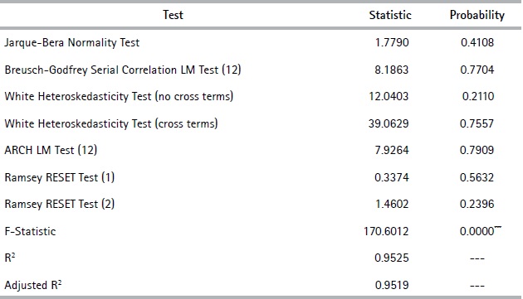Select 'Breusch-Godfrey Serial Correlation LM Test (12)'

coord(123,70)
